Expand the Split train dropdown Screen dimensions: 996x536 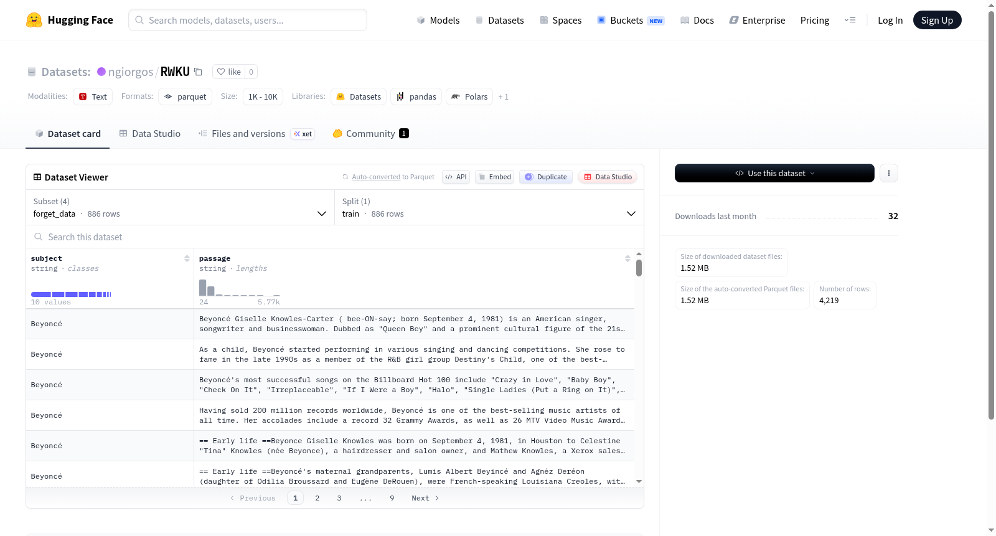(x=489, y=207)
